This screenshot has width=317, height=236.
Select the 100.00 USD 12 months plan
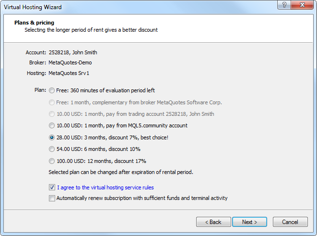pos(52,161)
